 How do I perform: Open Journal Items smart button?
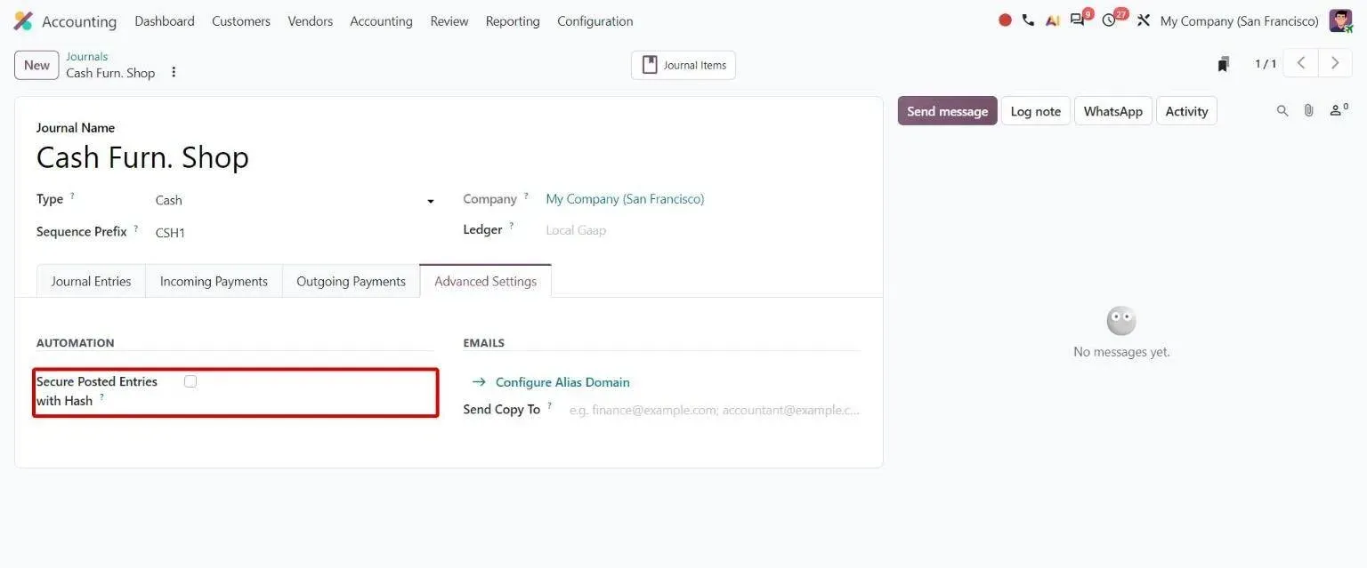683,65
